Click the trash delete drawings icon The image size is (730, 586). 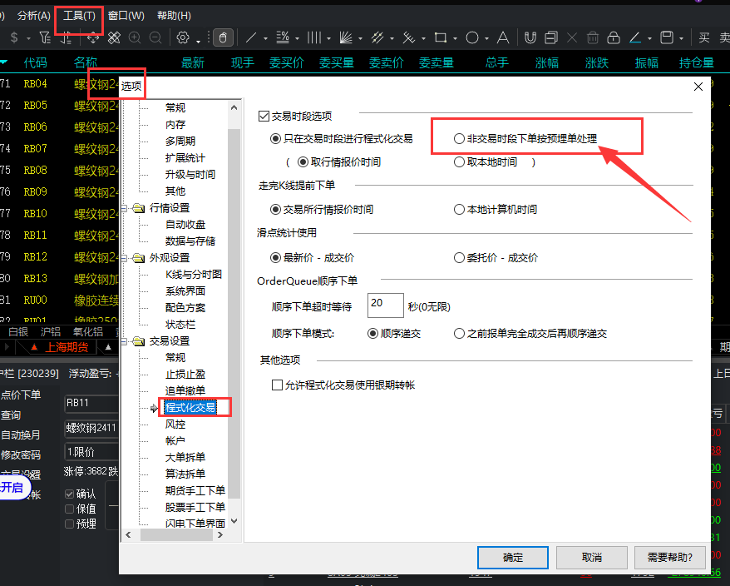(x=593, y=37)
